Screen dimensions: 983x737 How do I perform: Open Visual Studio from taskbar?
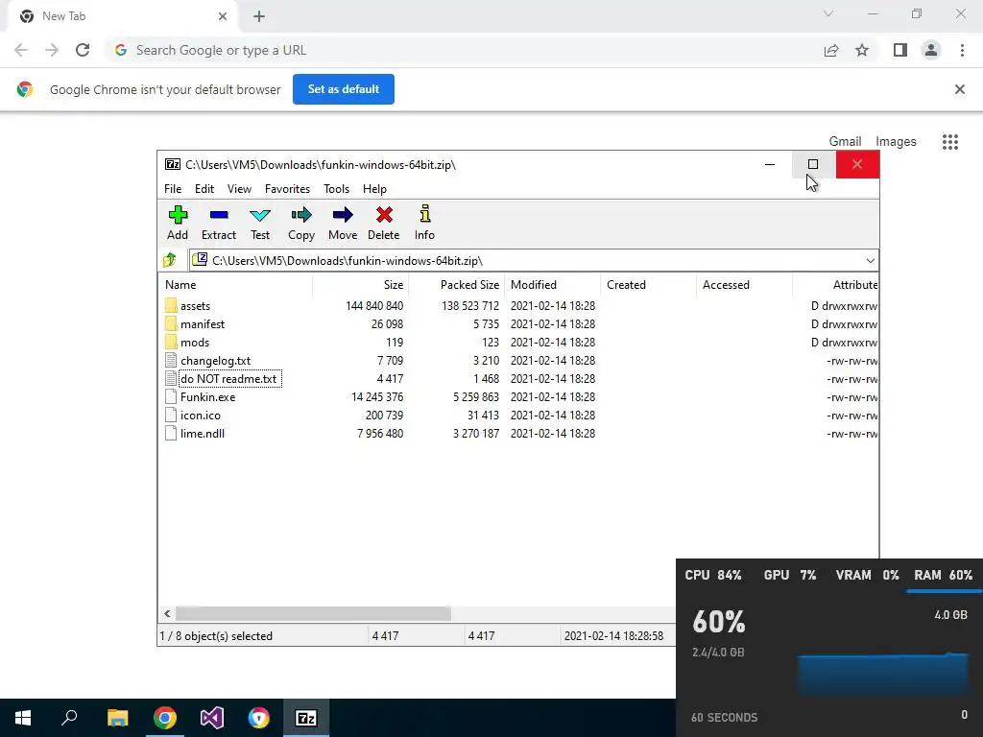click(212, 718)
